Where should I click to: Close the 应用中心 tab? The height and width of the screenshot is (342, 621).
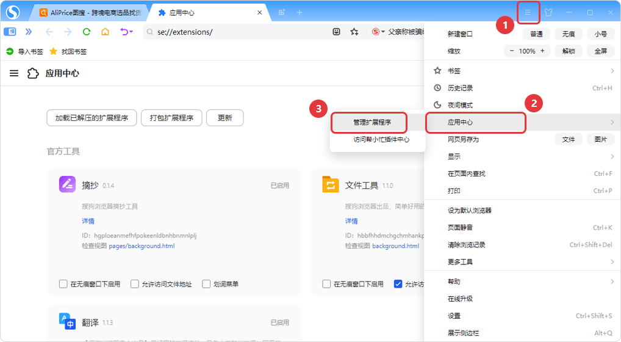point(259,12)
